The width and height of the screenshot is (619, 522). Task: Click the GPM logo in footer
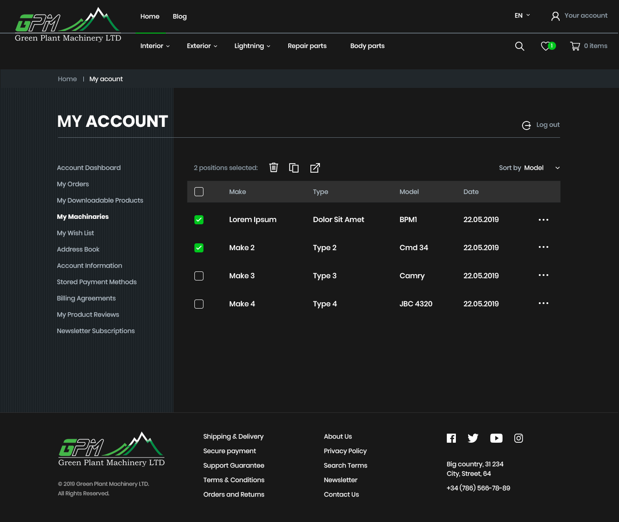(111, 449)
